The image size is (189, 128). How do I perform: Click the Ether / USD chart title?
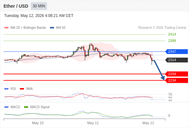(16, 6)
